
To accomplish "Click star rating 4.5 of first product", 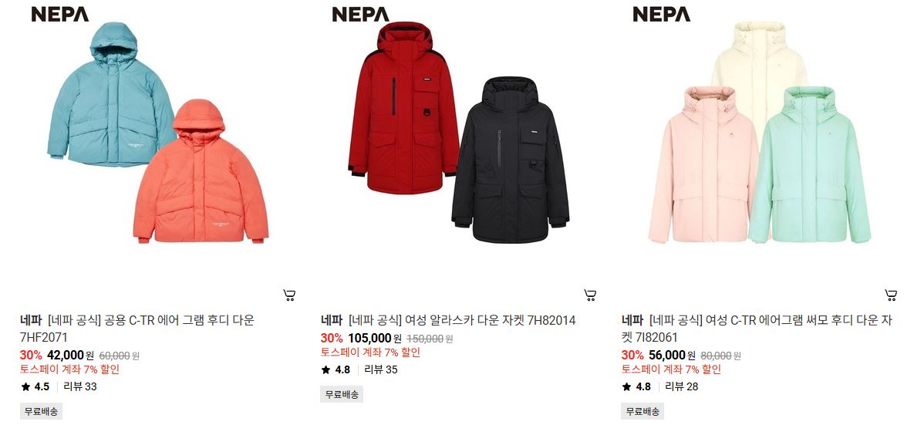I will click(x=35, y=387).
